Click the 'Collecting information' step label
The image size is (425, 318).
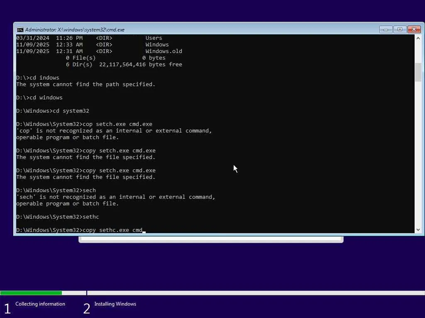(x=40, y=304)
